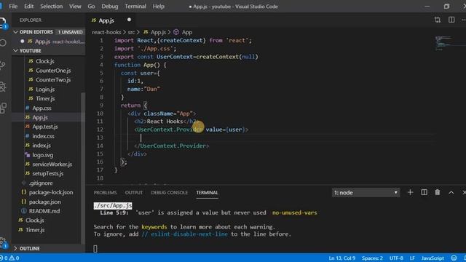
Task: Open the Manage gear icon
Action: tap(2, 242)
